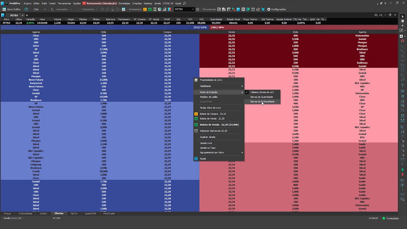The height and width of the screenshot is (229, 407).
Task: Switch to the Gráfico tab
Action: click(44, 214)
